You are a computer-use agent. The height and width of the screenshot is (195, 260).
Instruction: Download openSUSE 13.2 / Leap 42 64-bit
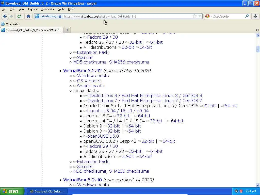click(x=169, y=141)
